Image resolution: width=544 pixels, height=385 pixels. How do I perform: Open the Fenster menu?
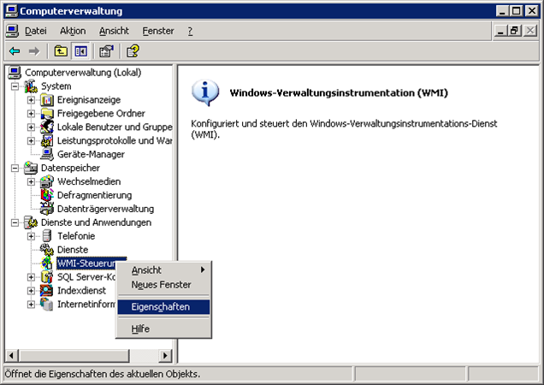coord(158,31)
